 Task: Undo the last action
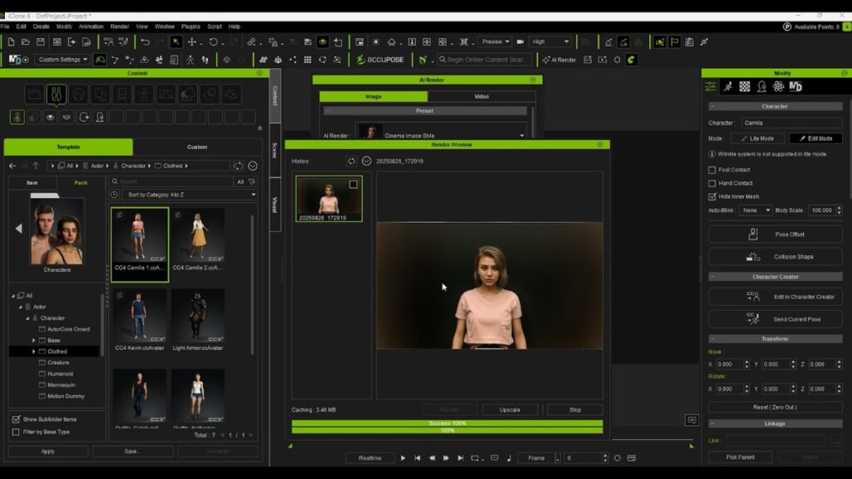145,42
